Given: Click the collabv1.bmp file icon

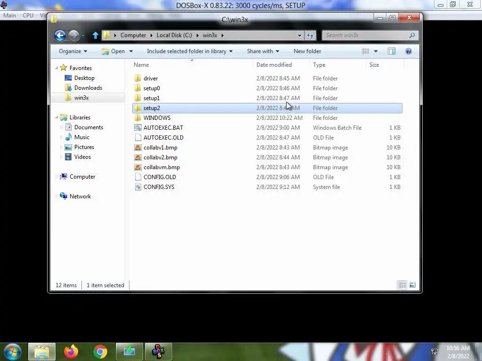Looking at the screenshot, I should point(138,148).
